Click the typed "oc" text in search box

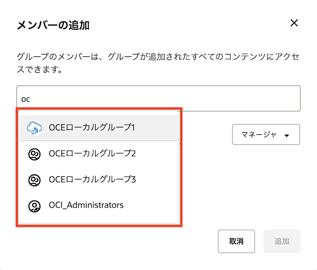click(26, 99)
